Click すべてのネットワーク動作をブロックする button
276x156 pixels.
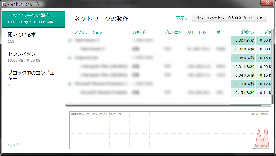click(229, 19)
